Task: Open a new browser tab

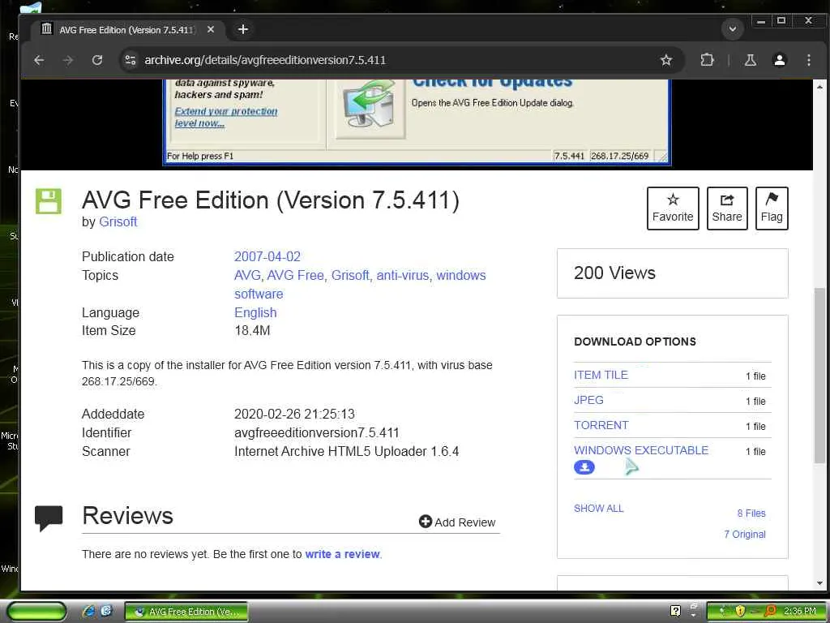Action: tap(243, 29)
